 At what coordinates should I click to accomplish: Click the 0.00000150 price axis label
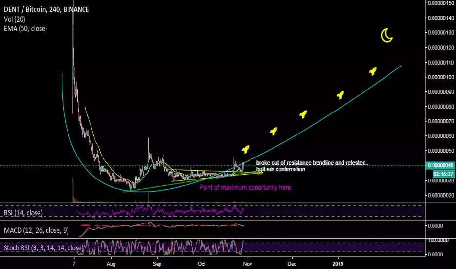coord(441,3)
